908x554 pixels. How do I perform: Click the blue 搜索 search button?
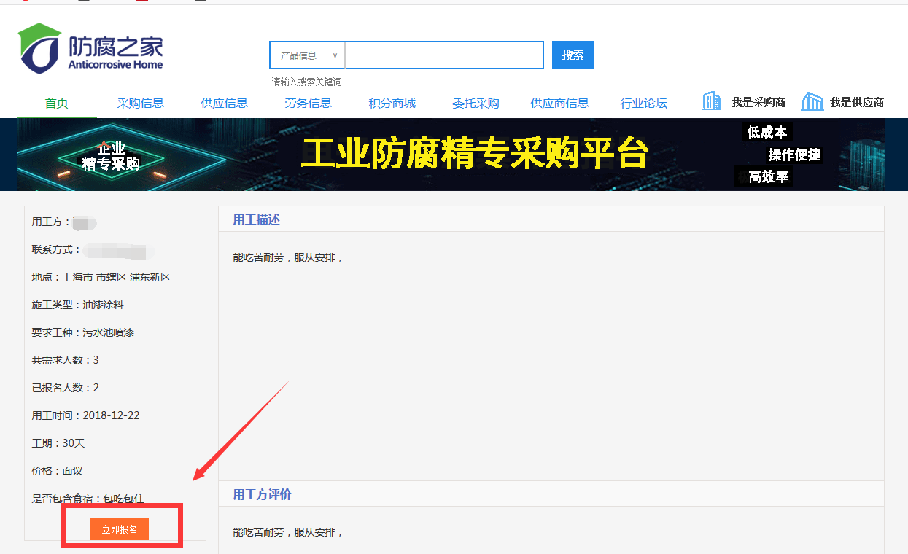[x=573, y=55]
